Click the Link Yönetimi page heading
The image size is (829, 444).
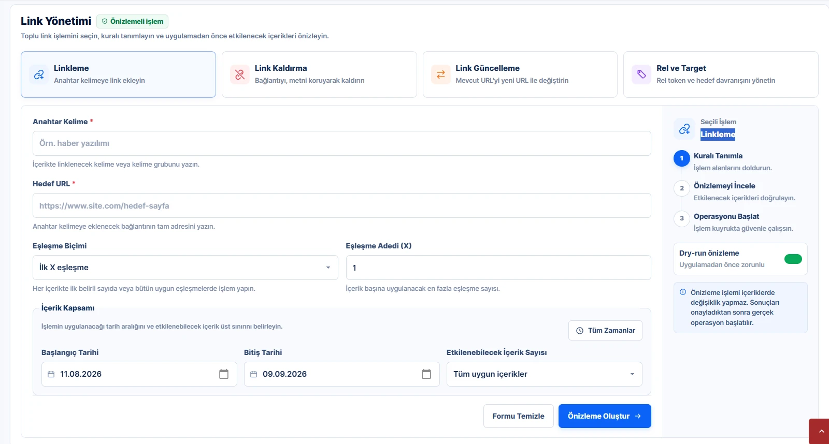pyautogui.click(x=56, y=21)
